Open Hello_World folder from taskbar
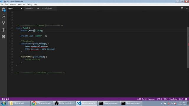 tap(19, 103)
